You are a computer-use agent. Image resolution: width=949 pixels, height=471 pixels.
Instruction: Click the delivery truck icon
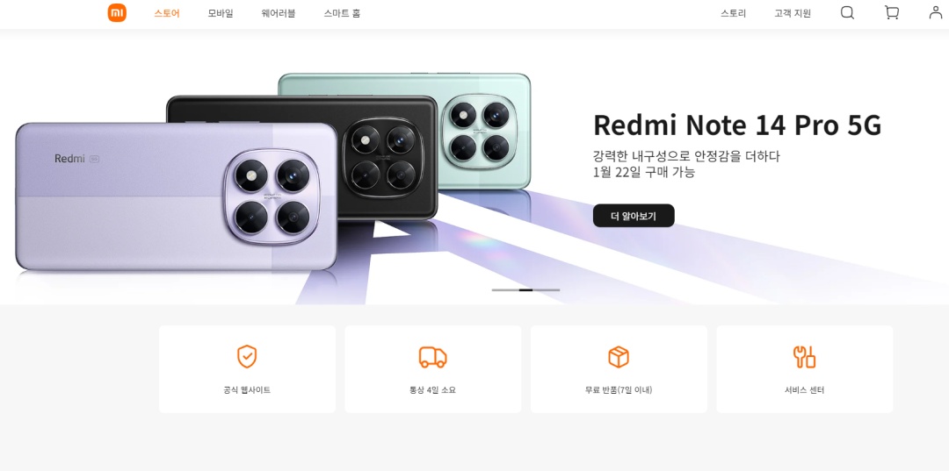(x=432, y=357)
